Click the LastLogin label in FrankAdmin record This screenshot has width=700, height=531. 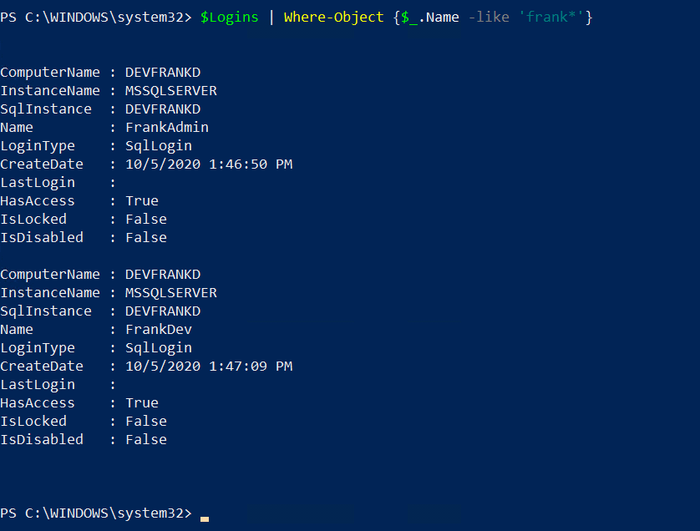(x=38, y=183)
